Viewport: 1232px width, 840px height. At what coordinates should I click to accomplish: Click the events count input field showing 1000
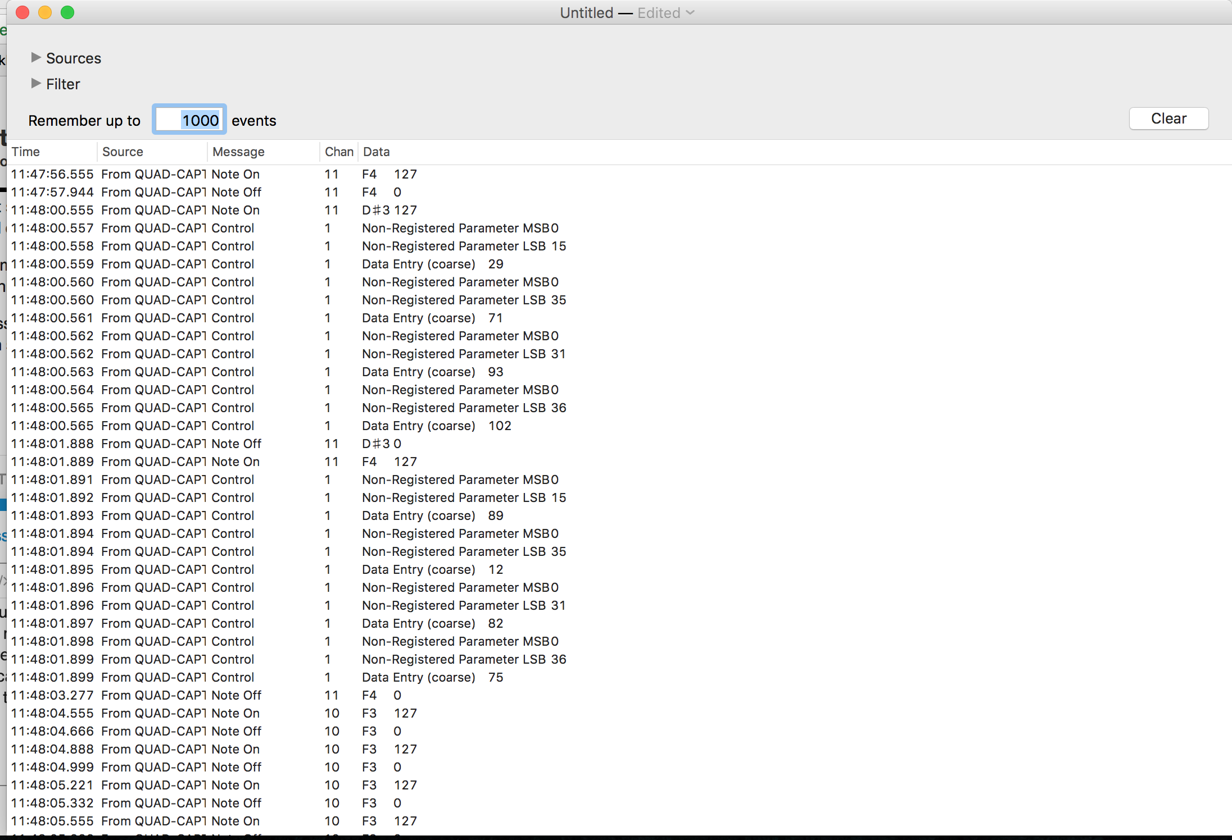click(189, 120)
